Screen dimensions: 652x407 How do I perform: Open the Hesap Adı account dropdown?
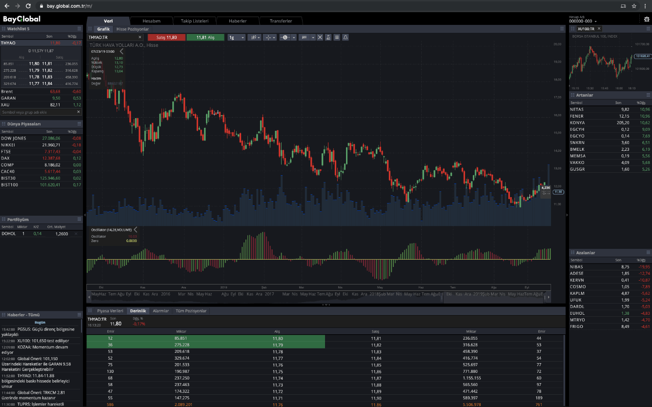pyautogui.click(x=583, y=21)
